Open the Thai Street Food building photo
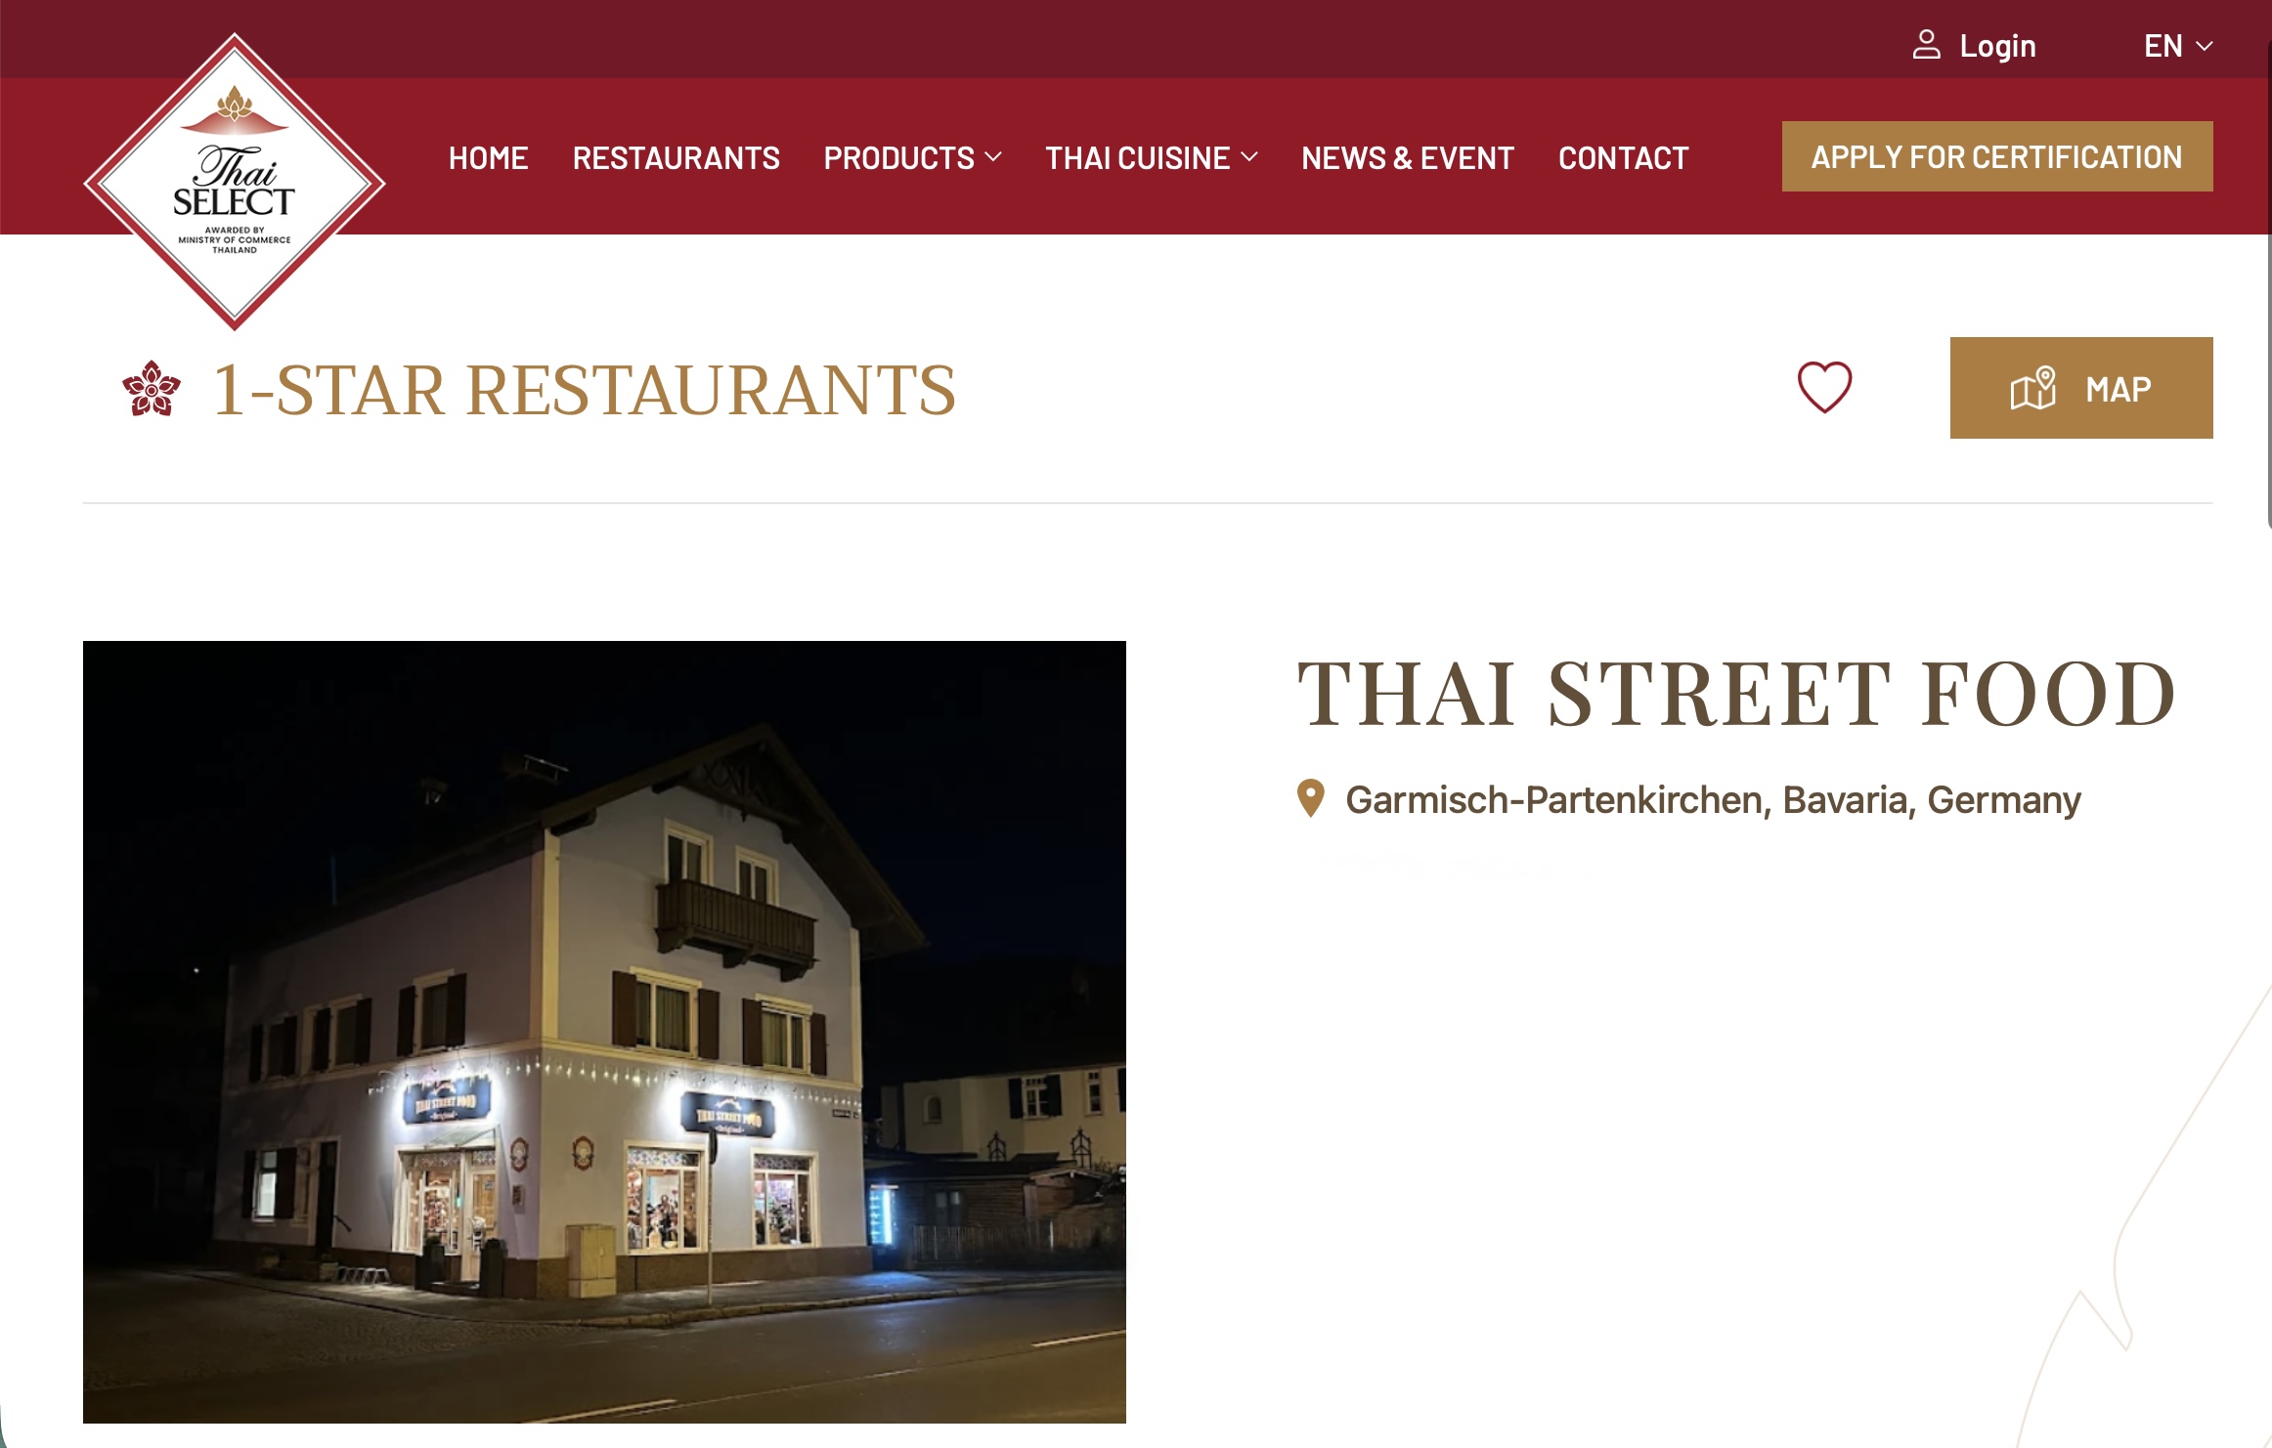The height and width of the screenshot is (1448, 2272). click(x=604, y=1032)
